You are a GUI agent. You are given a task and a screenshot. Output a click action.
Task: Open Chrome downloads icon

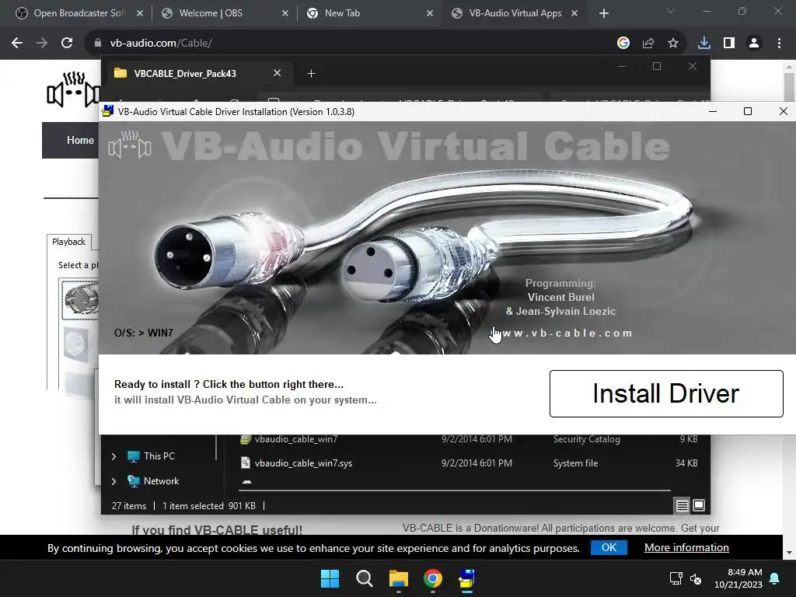(703, 44)
